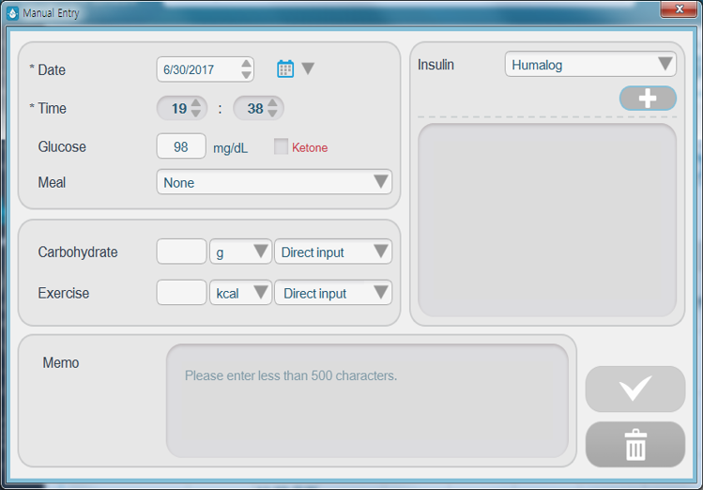Open the exercise unit dropdown showing kcal
703x490 pixels.
click(x=240, y=293)
